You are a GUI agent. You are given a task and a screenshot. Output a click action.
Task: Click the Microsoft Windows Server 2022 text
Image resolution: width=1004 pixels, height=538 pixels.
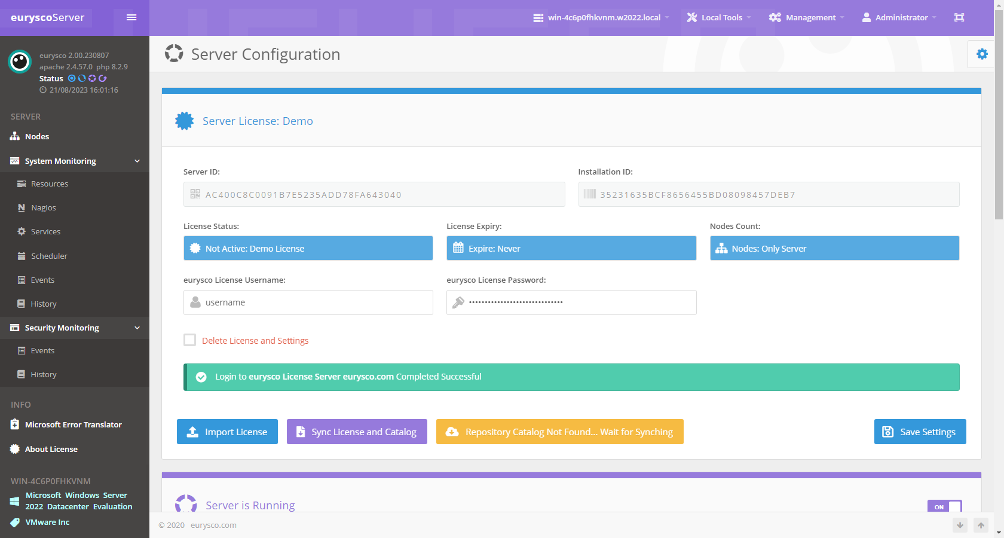pyautogui.click(x=79, y=501)
